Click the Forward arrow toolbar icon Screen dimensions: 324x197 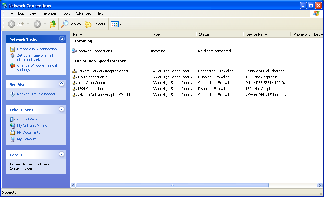click(37, 24)
